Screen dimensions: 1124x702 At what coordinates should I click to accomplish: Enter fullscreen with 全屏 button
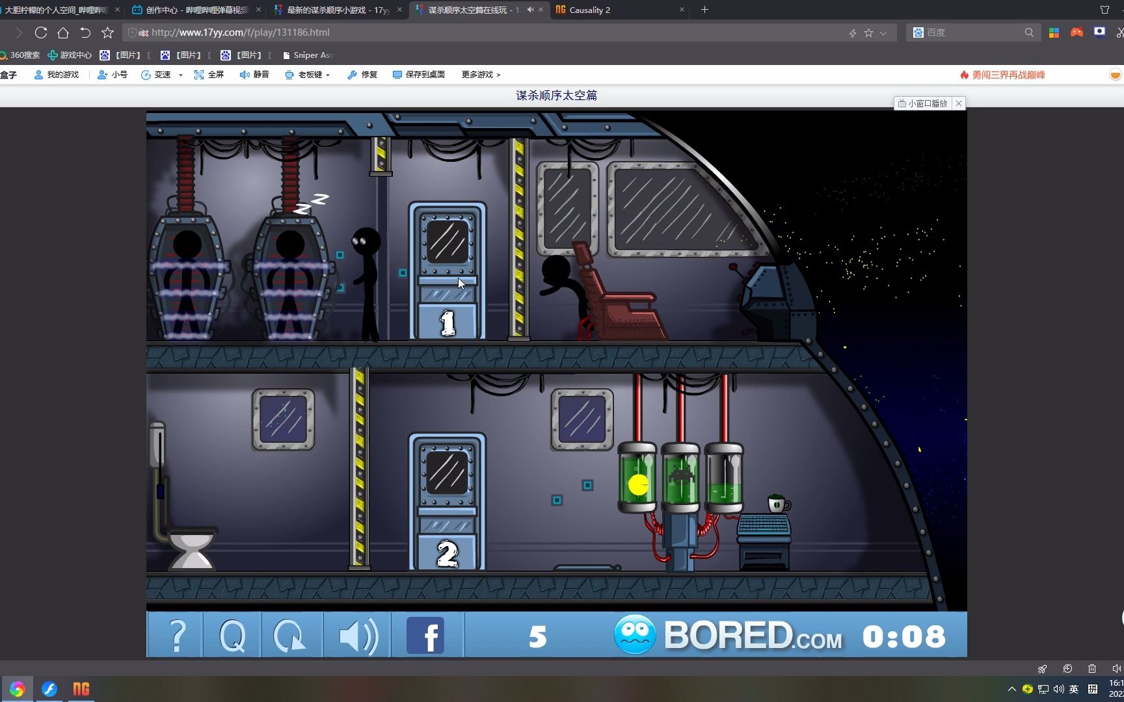click(209, 75)
